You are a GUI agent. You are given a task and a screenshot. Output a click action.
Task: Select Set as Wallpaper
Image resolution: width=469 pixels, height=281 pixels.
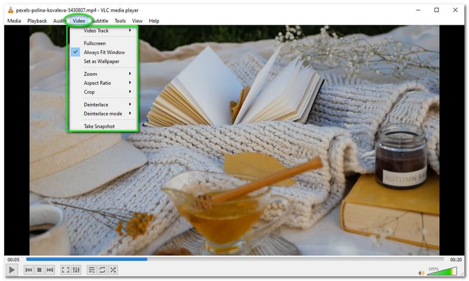[101, 61]
